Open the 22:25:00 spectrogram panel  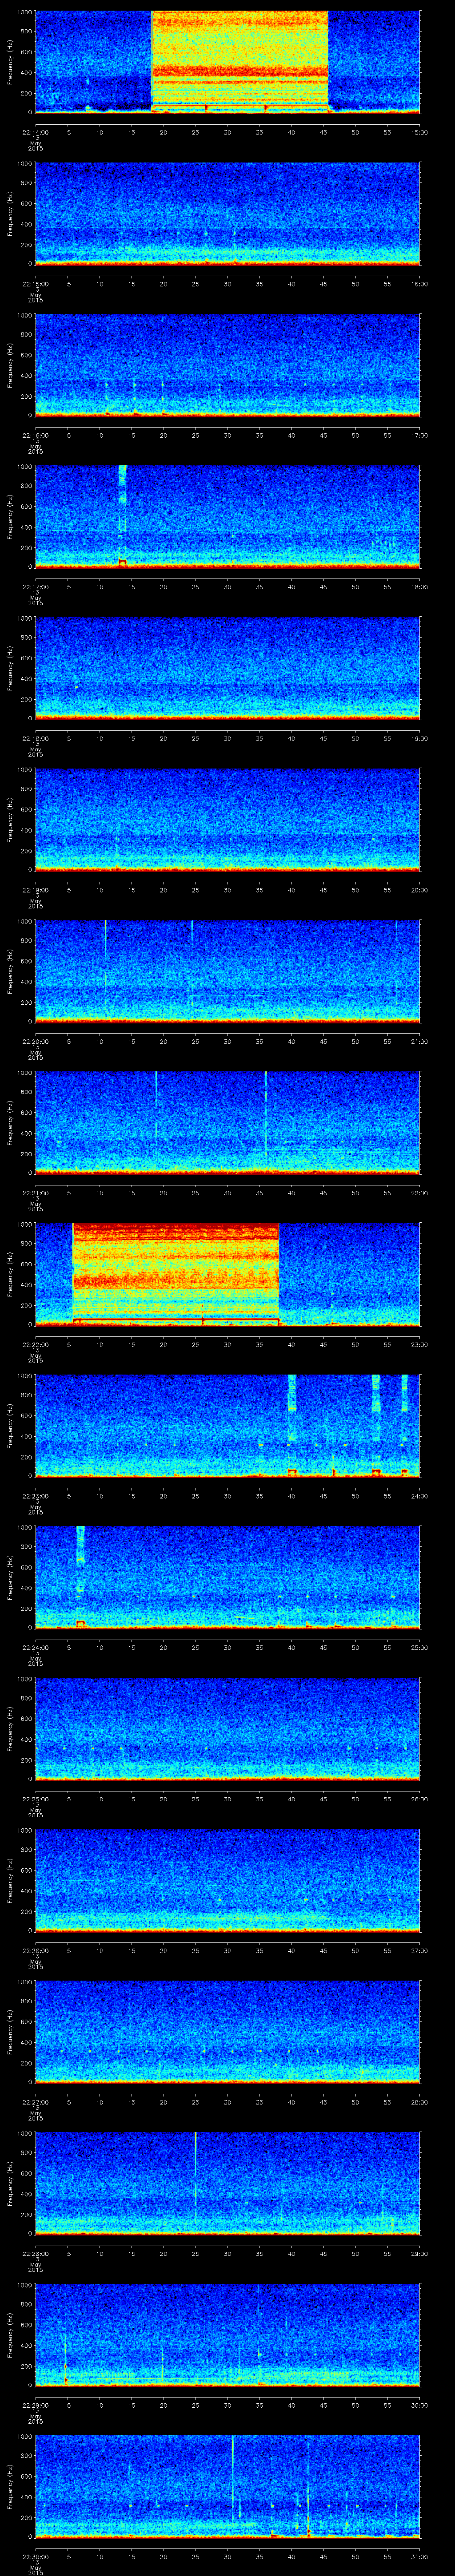tap(227, 1729)
